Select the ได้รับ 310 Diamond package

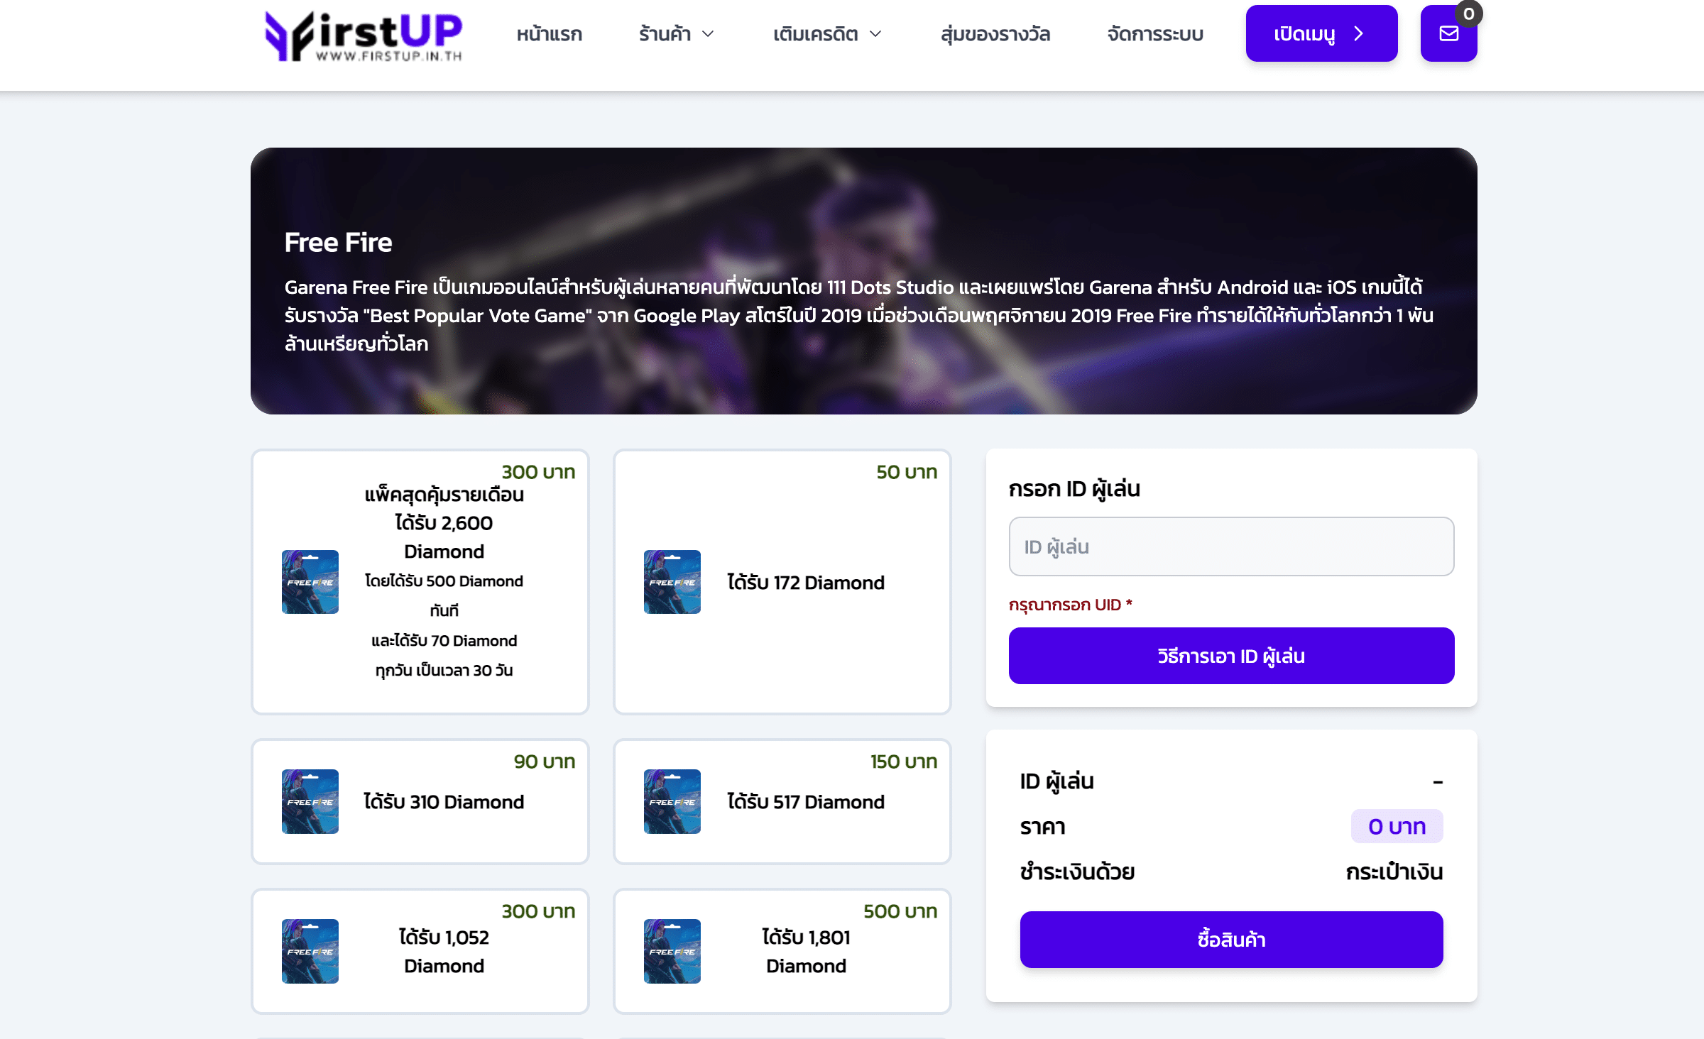(x=420, y=801)
